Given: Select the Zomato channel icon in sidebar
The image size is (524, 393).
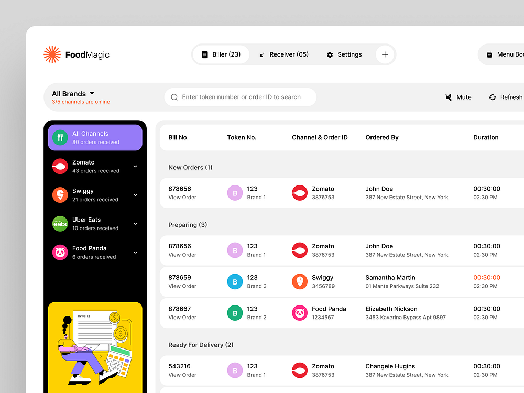Looking at the screenshot, I should [60, 166].
